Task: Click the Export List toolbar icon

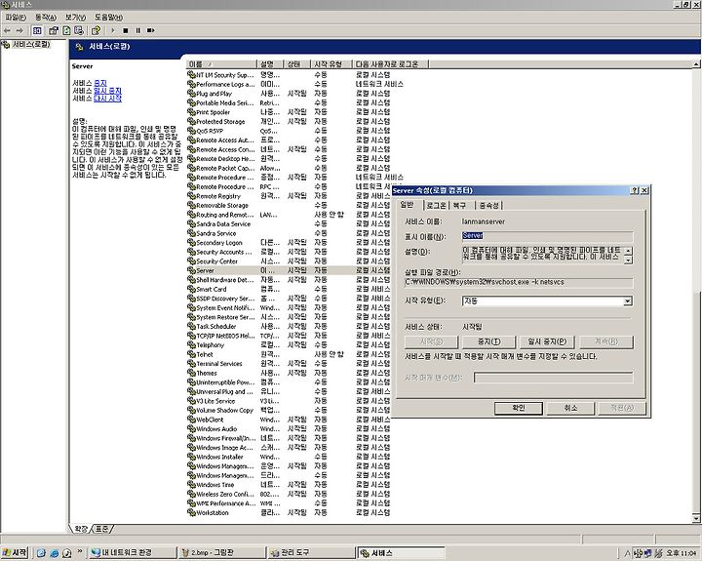Action: pos(79,30)
